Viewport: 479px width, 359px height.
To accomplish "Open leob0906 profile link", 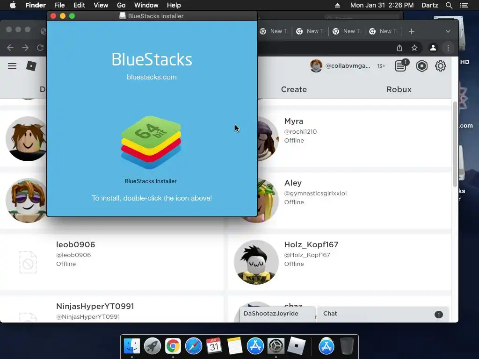I will point(75,244).
